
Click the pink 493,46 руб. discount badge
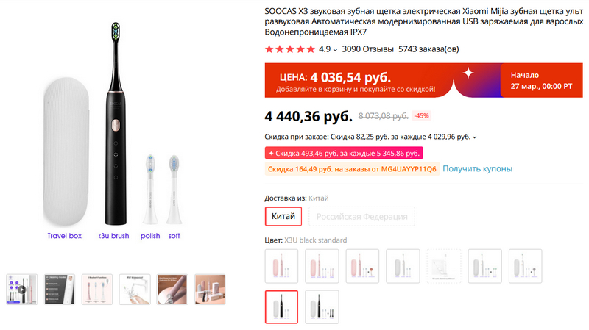tap(343, 153)
